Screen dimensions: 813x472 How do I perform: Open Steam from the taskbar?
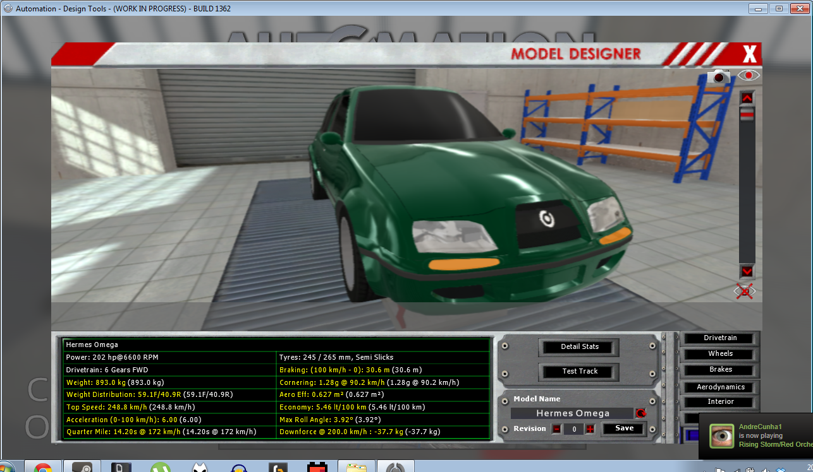(x=82, y=468)
